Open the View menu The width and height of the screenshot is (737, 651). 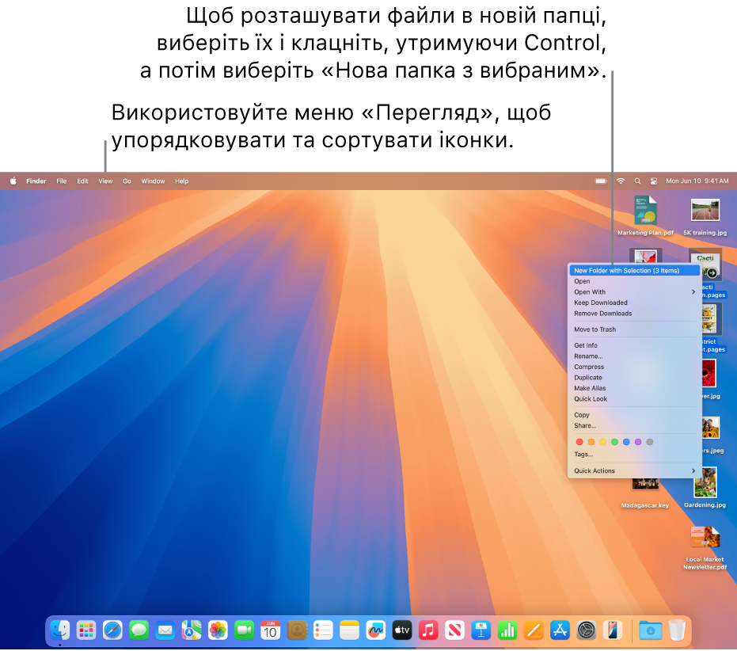pos(105,181)
